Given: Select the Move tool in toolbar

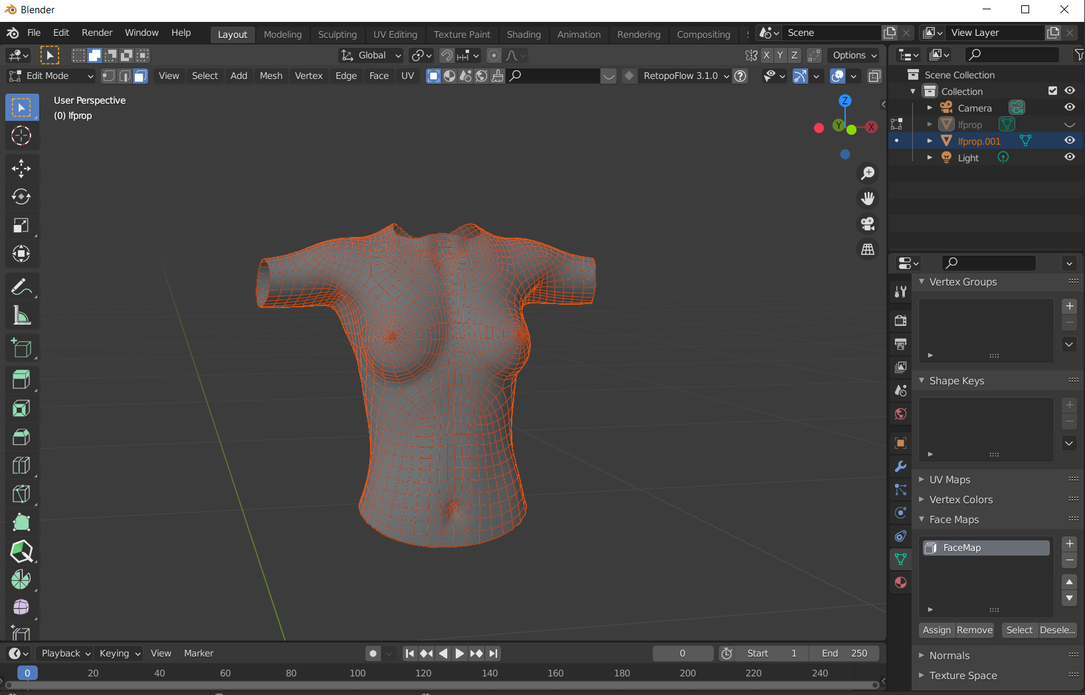Looking at the screenshot, I should 21,169.
